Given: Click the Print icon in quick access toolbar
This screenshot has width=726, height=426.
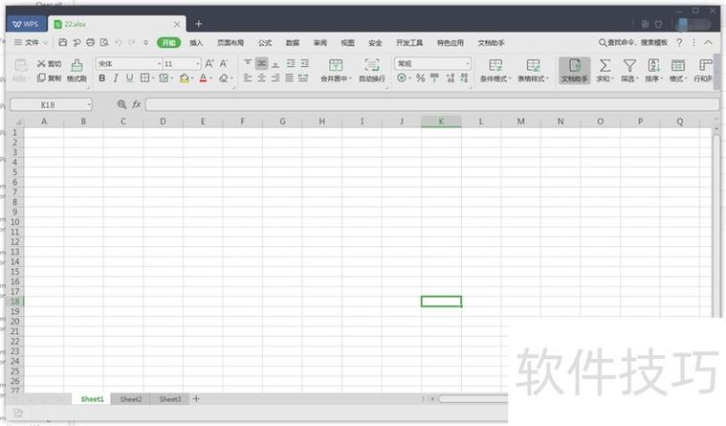Looking at the screenshot, I should click(90, 43).
